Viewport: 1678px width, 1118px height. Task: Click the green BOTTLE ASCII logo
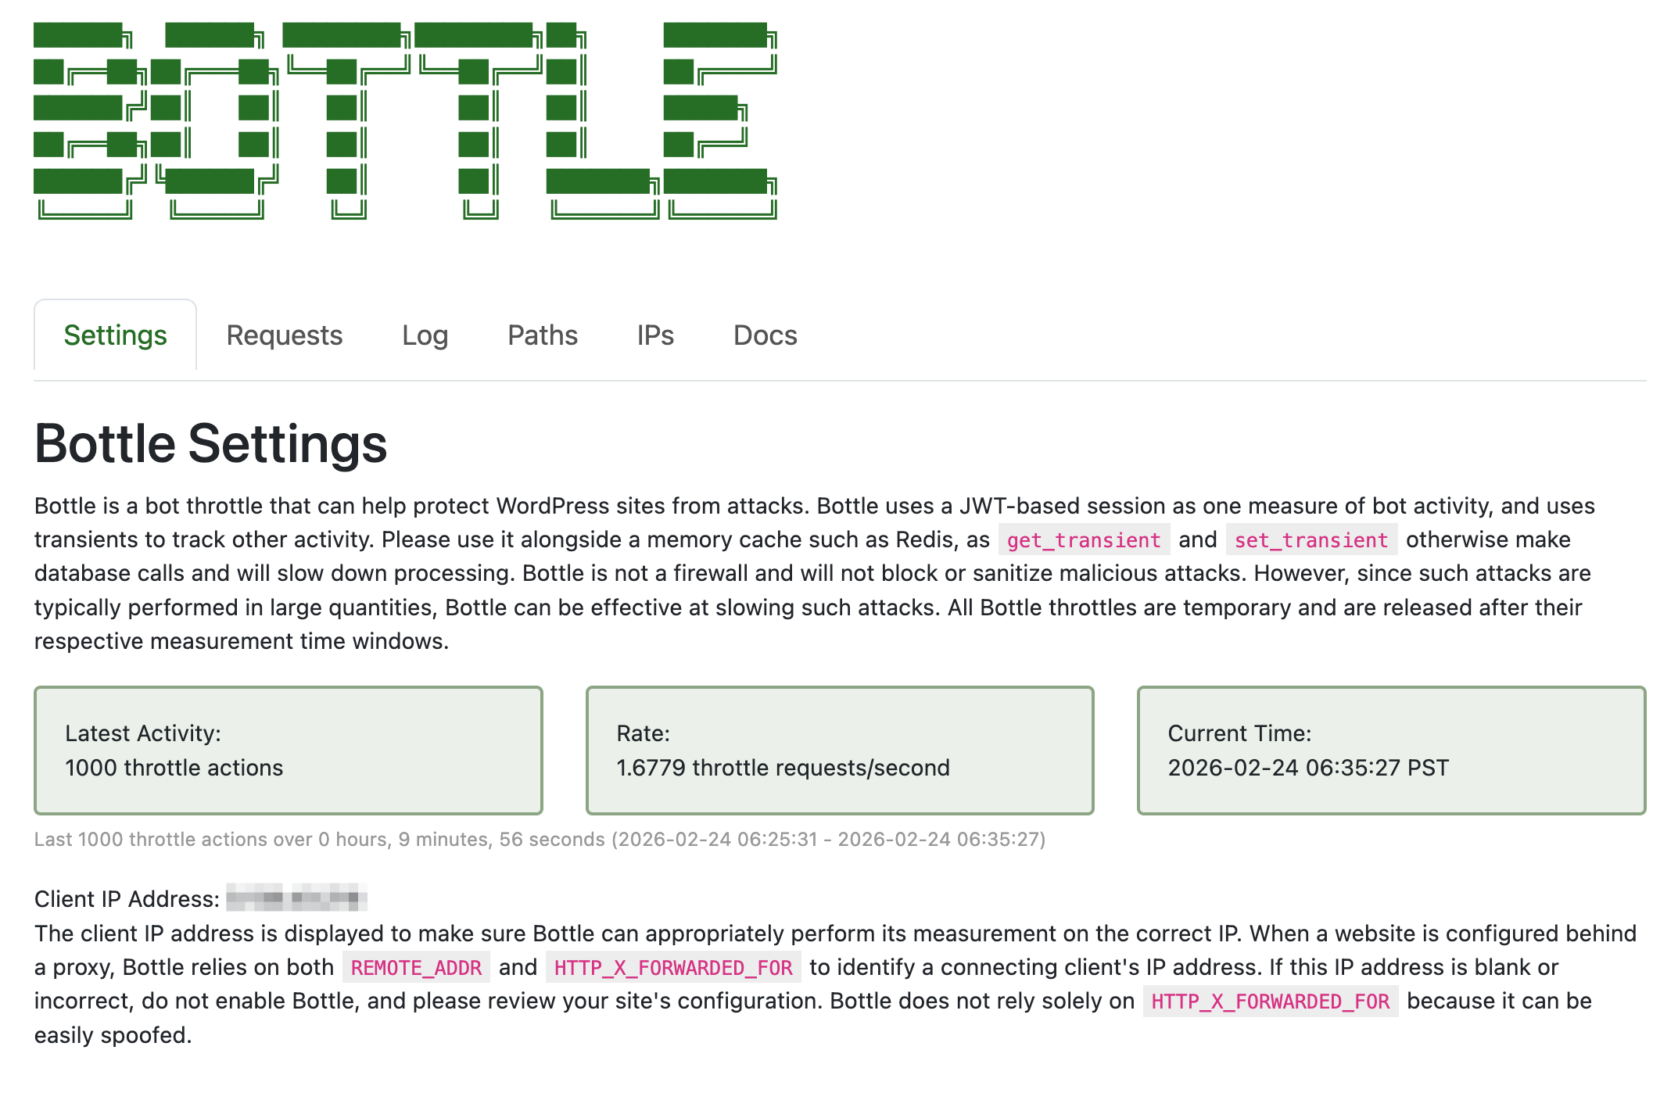click(x=405, y=121)
